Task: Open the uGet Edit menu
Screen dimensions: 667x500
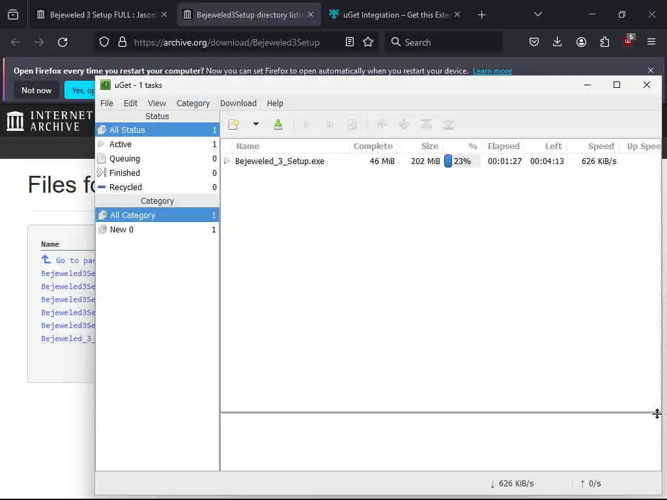Action: pyautogui.click(x=130, y=104)
